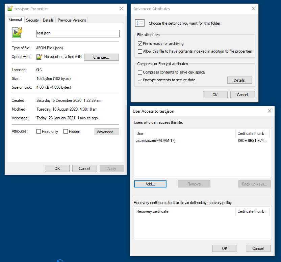Click the Back up keys... button
Viewport: 281px width, 262px height.
(254, 184)
